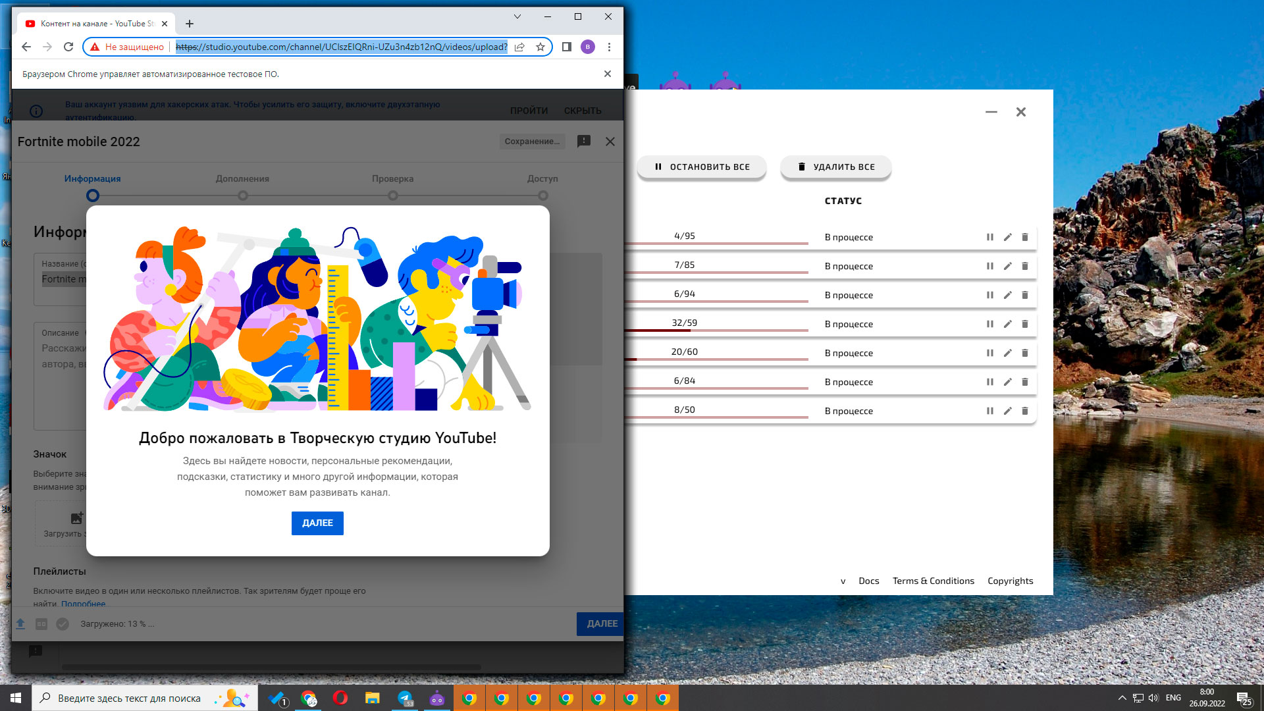Open the Copyrights link
This screenshot has height=711, width=1264.
pos(1010,581)
